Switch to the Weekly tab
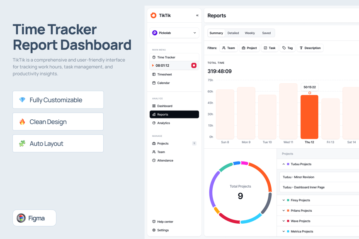Viewport: 359px width, 239px height. click(x=250, y=33)
